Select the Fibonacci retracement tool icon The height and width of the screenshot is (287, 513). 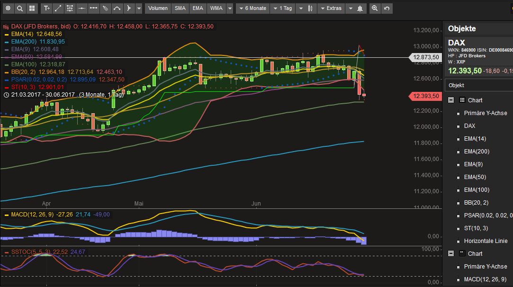tap(70, 8)
